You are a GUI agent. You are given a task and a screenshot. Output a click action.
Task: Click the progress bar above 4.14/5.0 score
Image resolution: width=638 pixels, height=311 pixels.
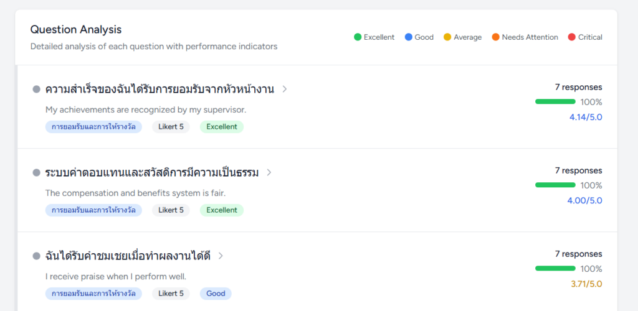coord(555,101)
